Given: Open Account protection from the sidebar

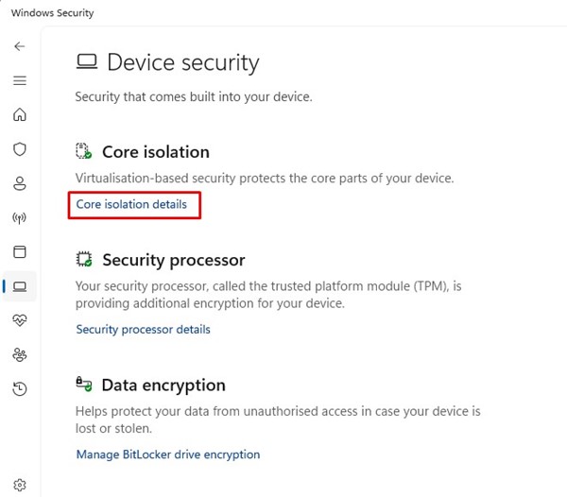Looking at the screenshot, I should 20,183.
